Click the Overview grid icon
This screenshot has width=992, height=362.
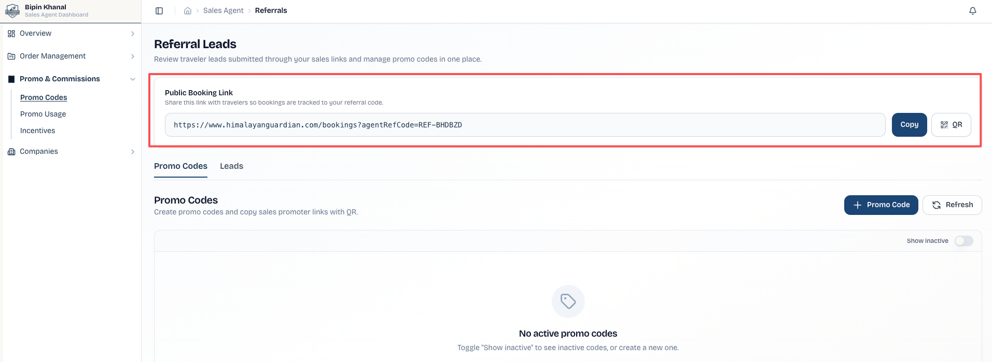tap(11, 34)
